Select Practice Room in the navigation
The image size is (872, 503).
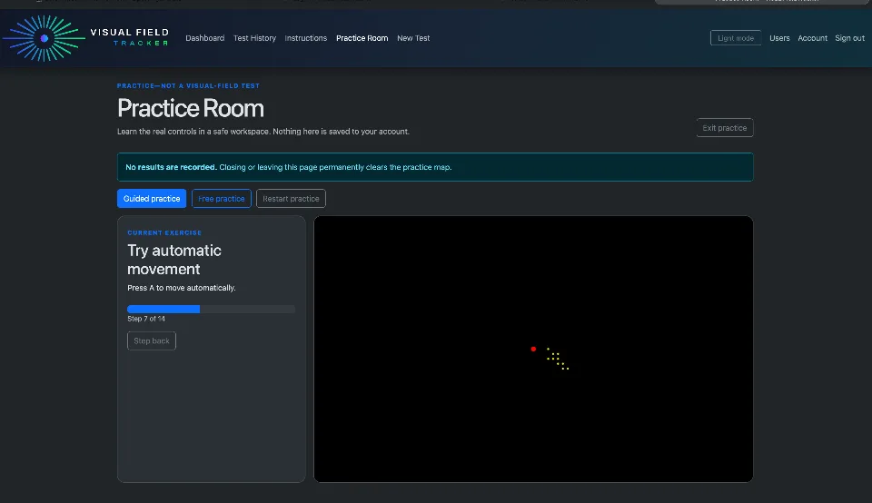point(362,38)
